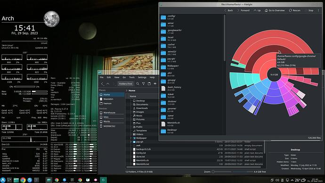Click the 26° weather widget in the tray

click(300, 180)
